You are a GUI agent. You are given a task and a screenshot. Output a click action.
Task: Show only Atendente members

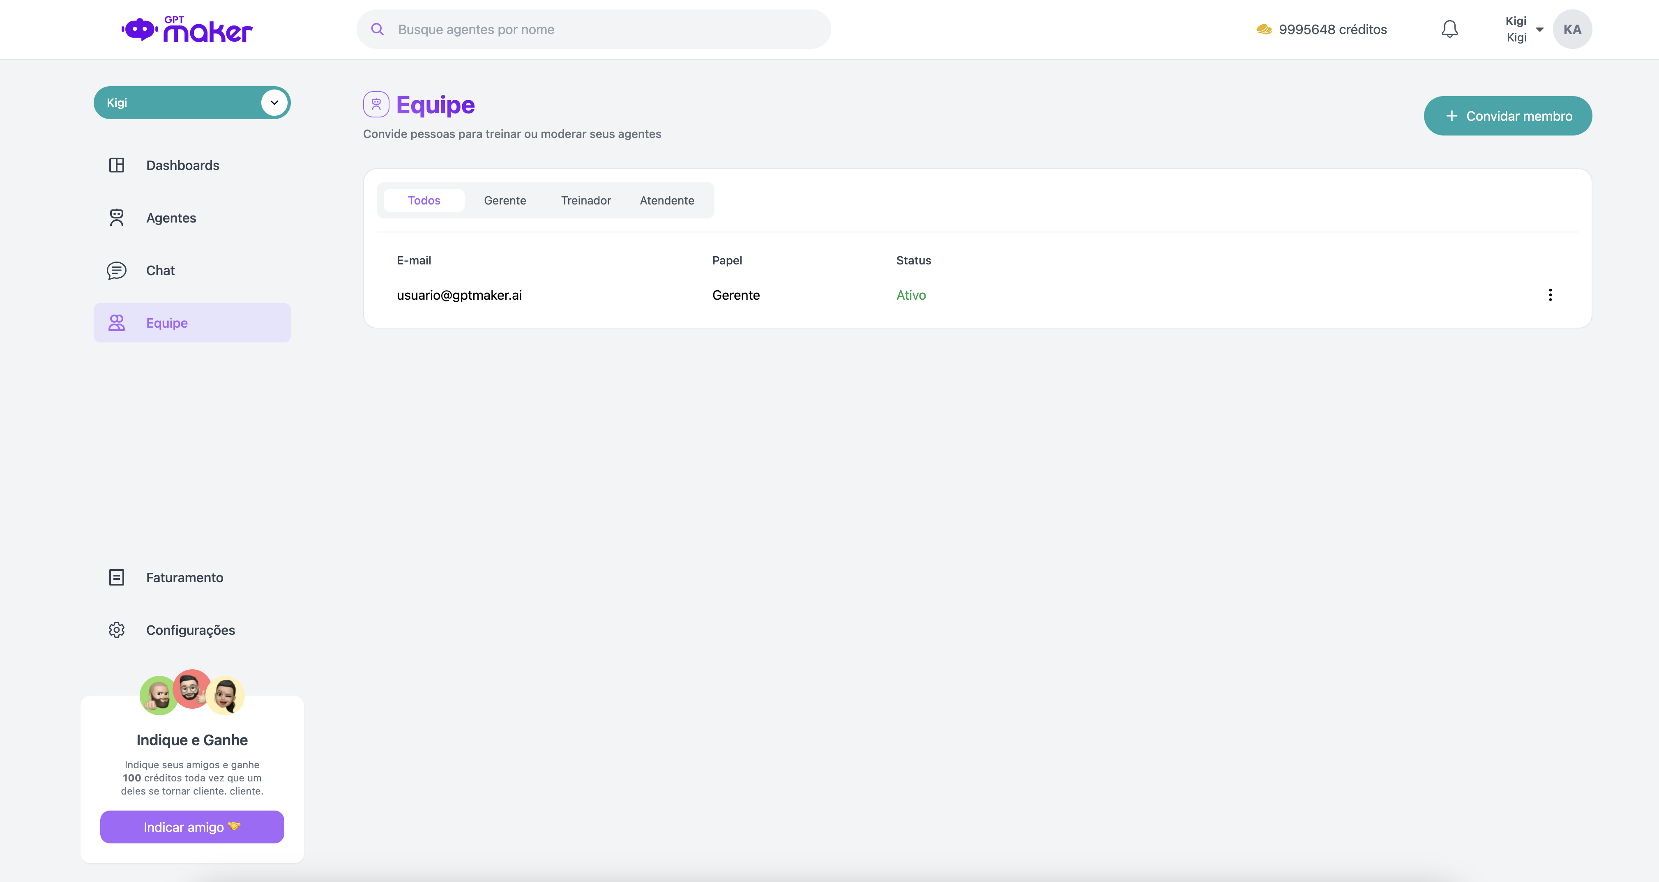[x=666, y=200]
